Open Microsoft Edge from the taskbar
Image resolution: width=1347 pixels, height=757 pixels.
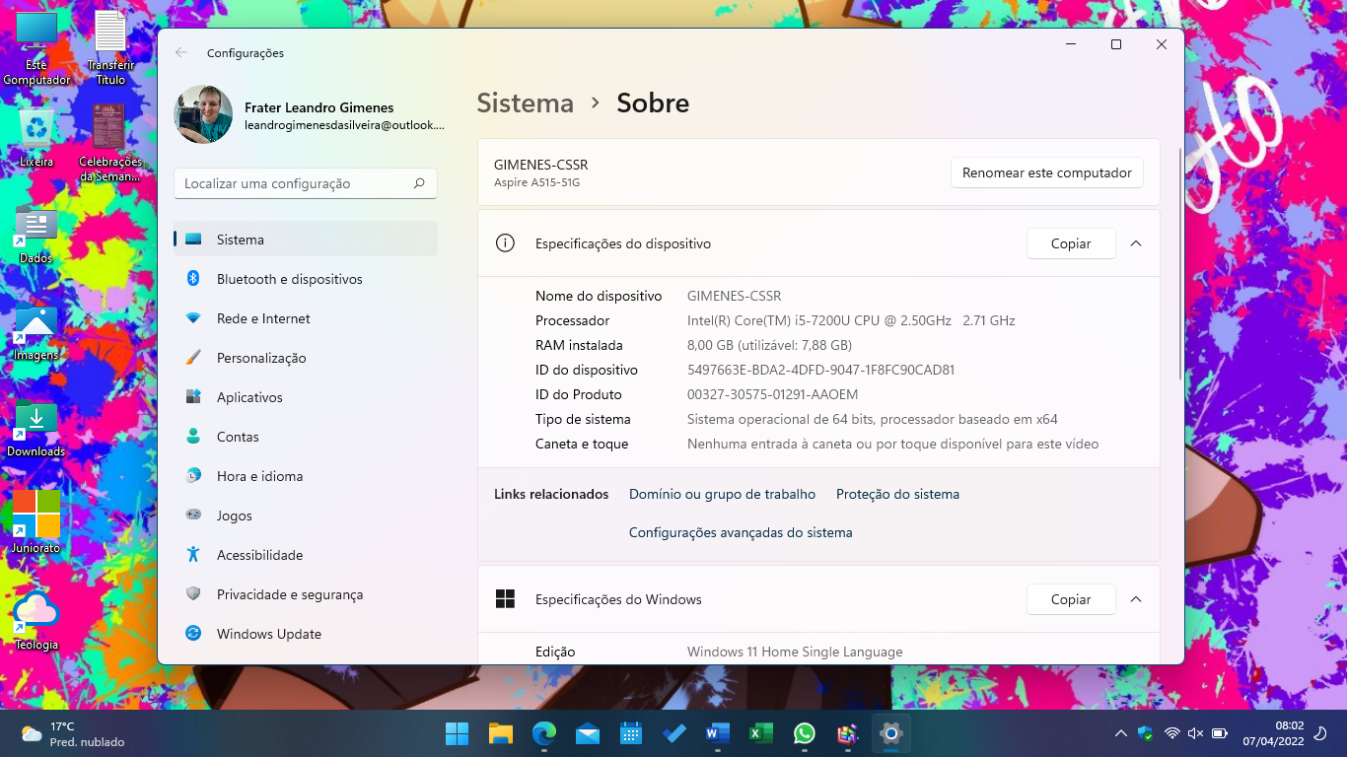544,733
